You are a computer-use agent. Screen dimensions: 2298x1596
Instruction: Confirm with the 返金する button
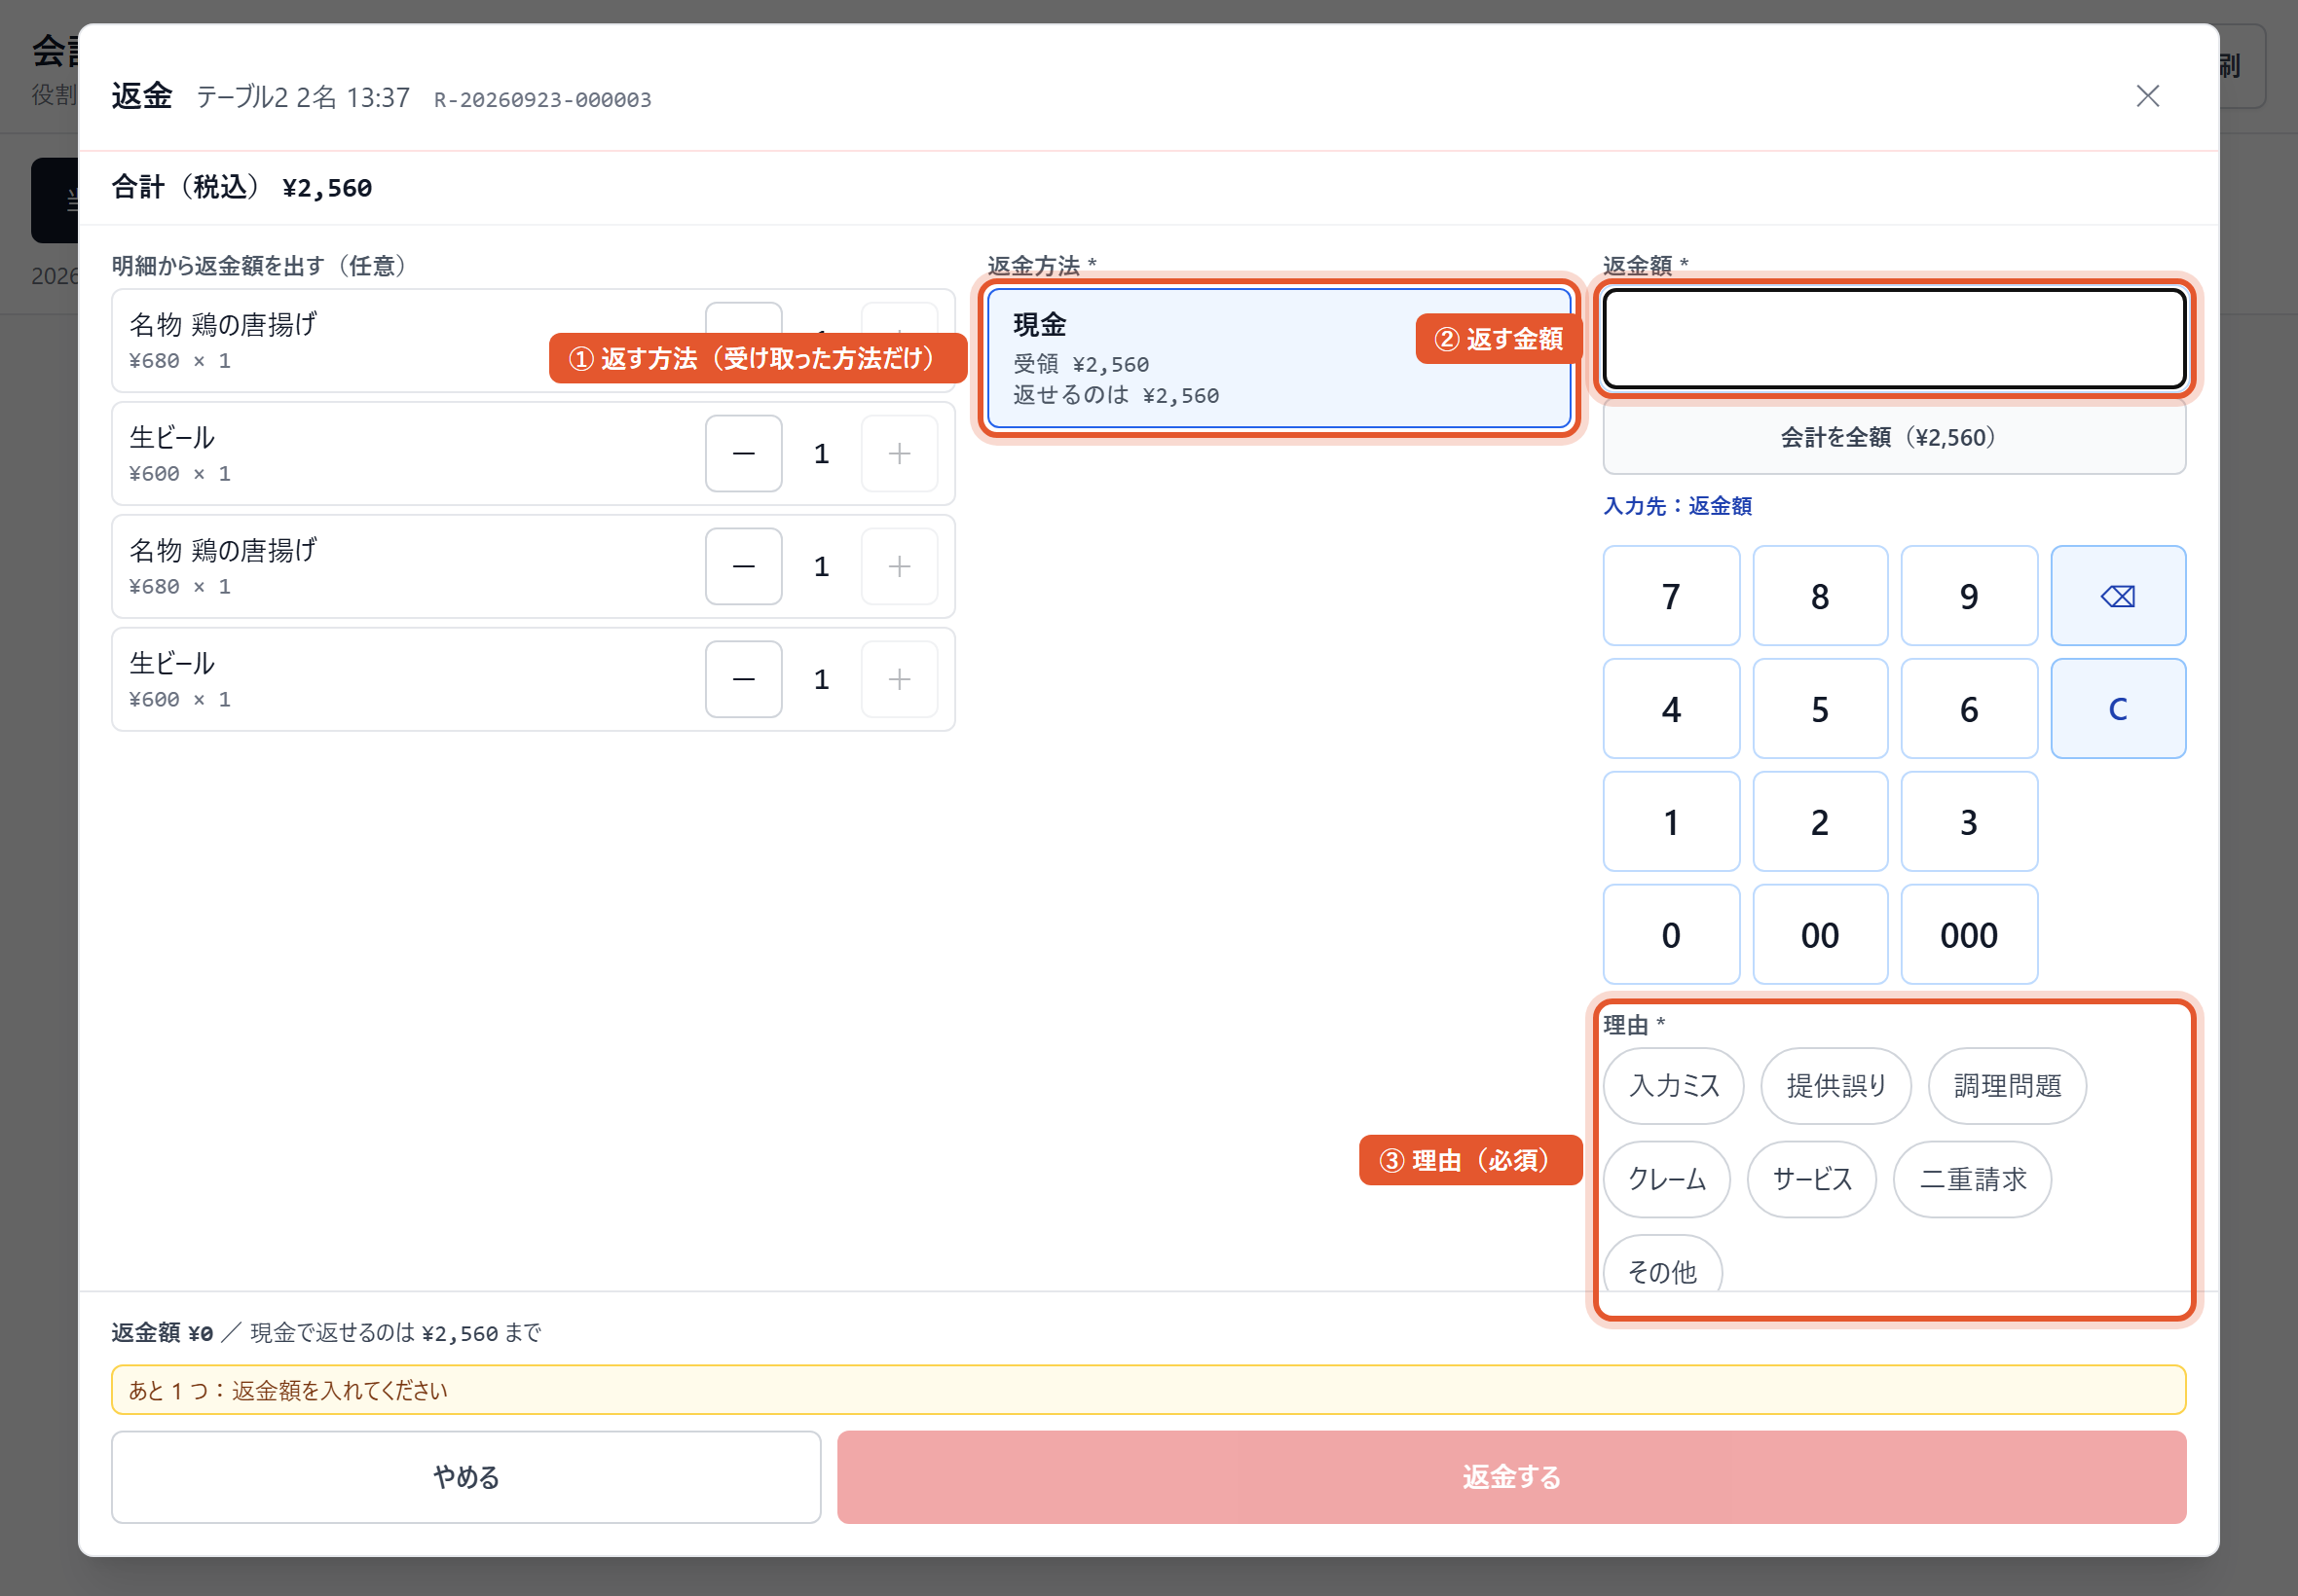click(x=1510, y=1477)
